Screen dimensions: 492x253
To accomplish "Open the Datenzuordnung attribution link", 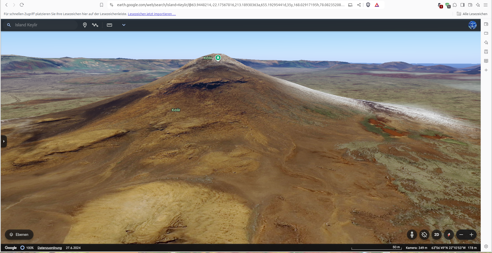I will (50, 248).
